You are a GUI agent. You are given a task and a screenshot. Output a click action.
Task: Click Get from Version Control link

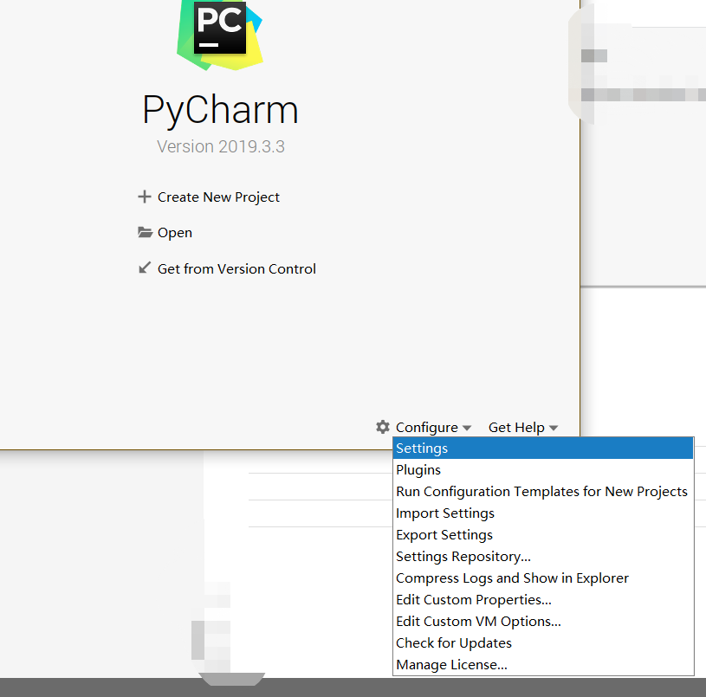coord(236,268)
